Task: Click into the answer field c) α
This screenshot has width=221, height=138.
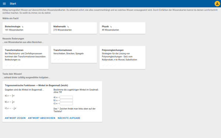Action: [66, 103]
